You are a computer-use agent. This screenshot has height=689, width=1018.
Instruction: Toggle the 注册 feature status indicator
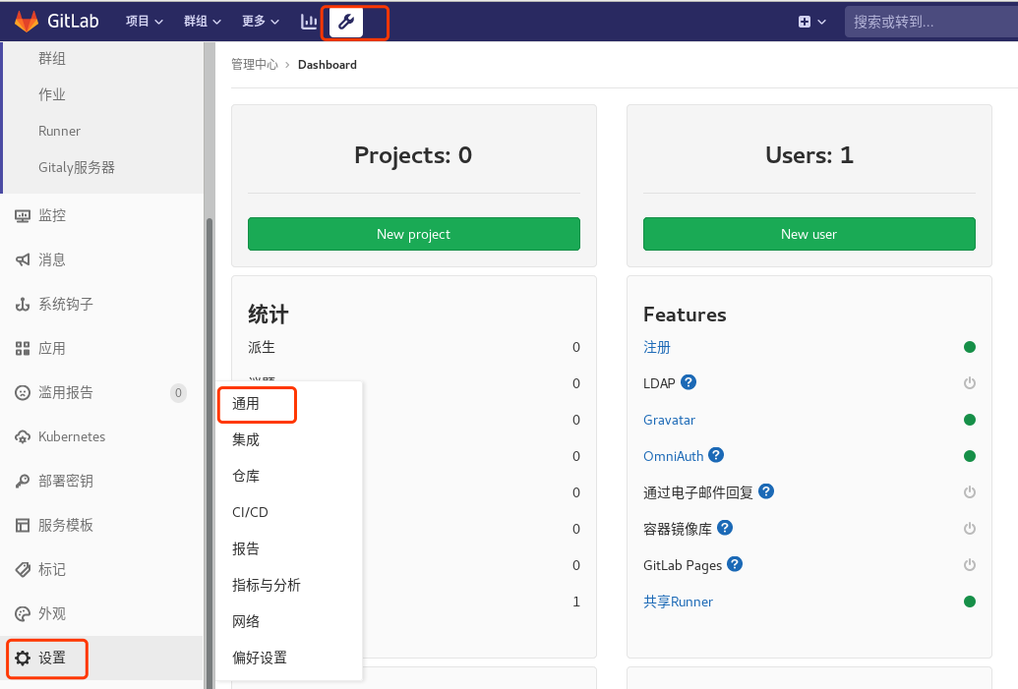tap(970, 347)
